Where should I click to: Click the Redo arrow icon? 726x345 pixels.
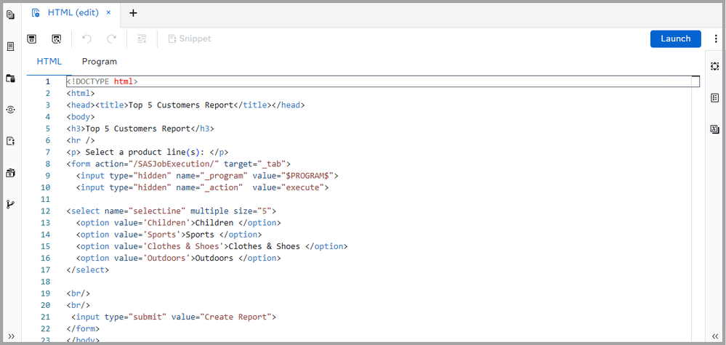click(111, 39)
